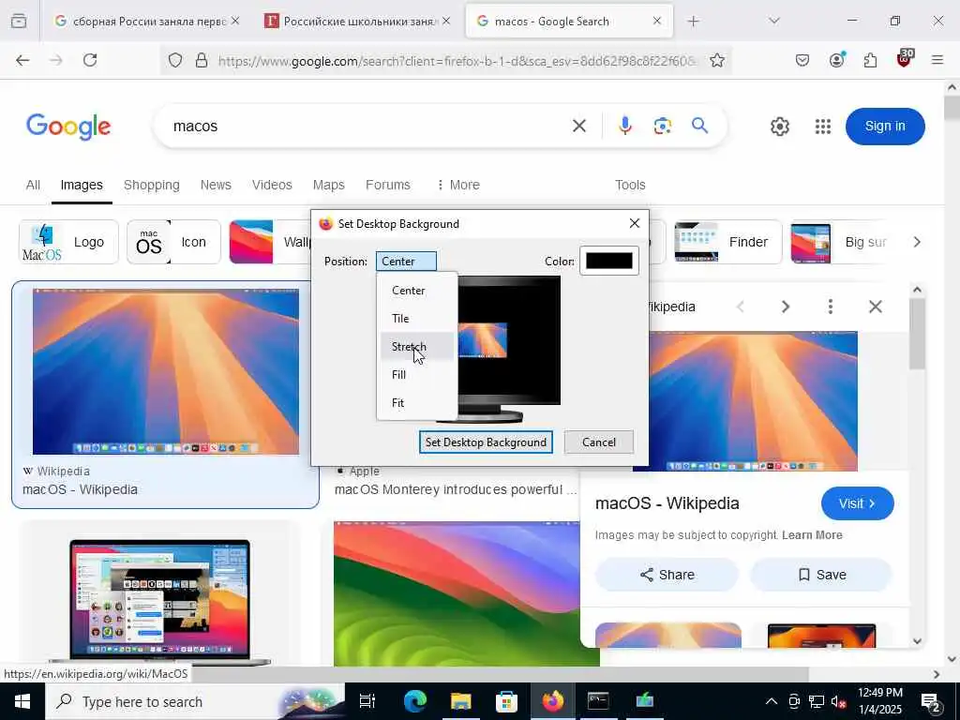
Task: Search by voice microphone icon
Action: pos(624,127)
